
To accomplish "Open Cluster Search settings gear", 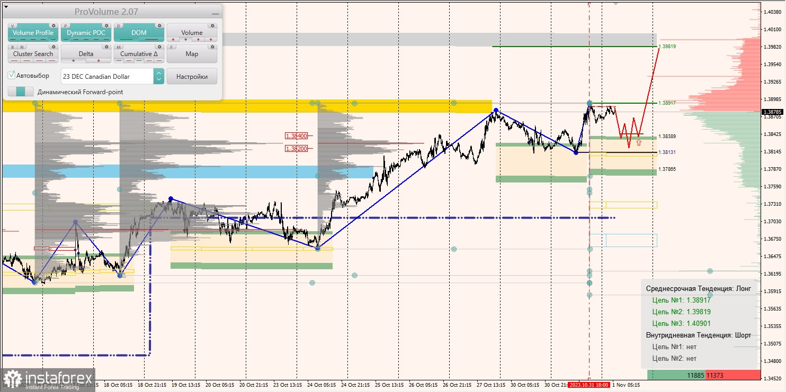I will (x=53, y=47).
